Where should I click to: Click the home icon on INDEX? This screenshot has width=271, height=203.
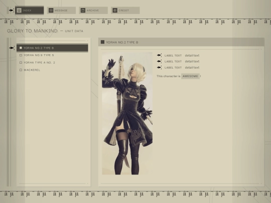click(x=19, y=11)
